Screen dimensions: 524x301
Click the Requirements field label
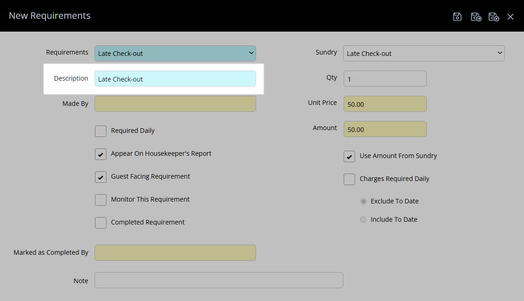[67, 52]
